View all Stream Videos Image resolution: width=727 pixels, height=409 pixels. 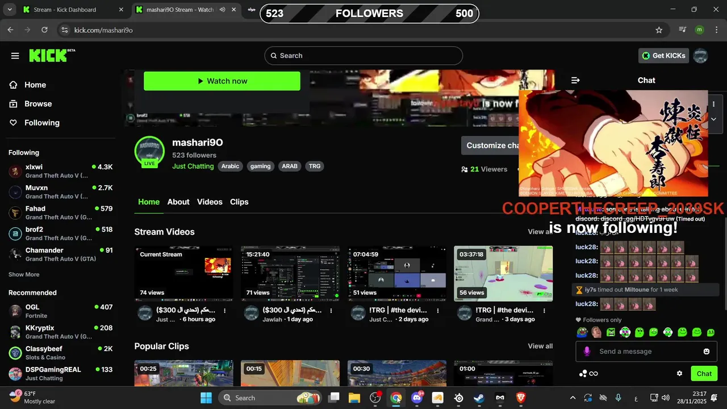coord(540,232)
